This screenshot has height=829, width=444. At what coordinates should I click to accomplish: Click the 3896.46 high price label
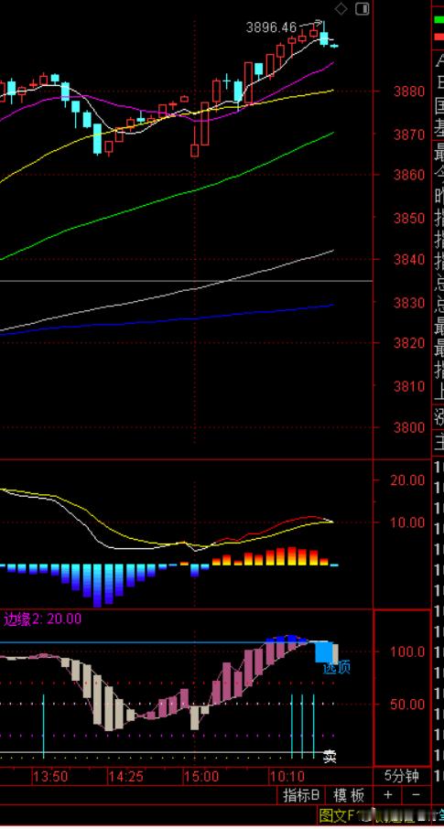pyautogui.click(x=272, y=28)
